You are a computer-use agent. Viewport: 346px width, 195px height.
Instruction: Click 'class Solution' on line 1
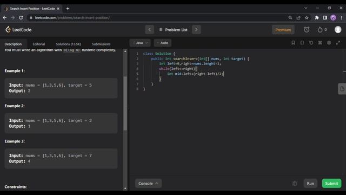pos(157,54)
